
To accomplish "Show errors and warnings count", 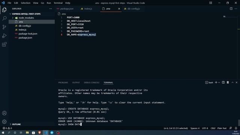I will (7, 128).
